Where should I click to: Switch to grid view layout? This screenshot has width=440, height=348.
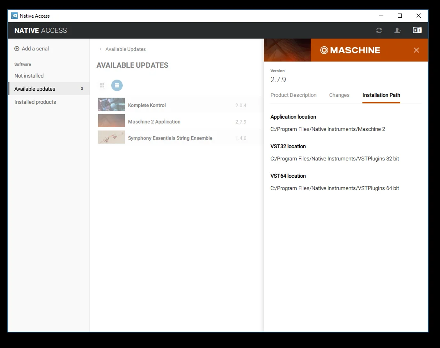tap(102, 85)
